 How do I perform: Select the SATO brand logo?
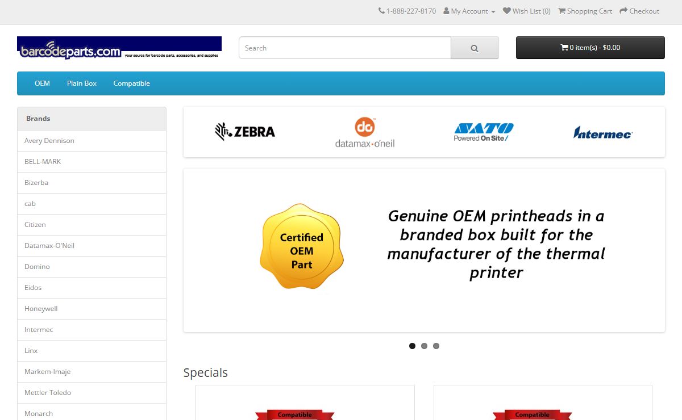(484, 132)
